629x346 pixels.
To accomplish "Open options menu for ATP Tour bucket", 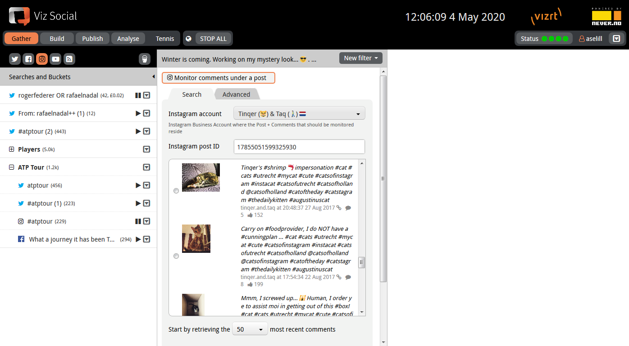I will pyautogui.click(x=146, y=167).
